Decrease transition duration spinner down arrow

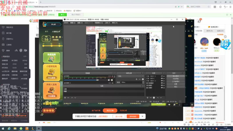[143, 83]
